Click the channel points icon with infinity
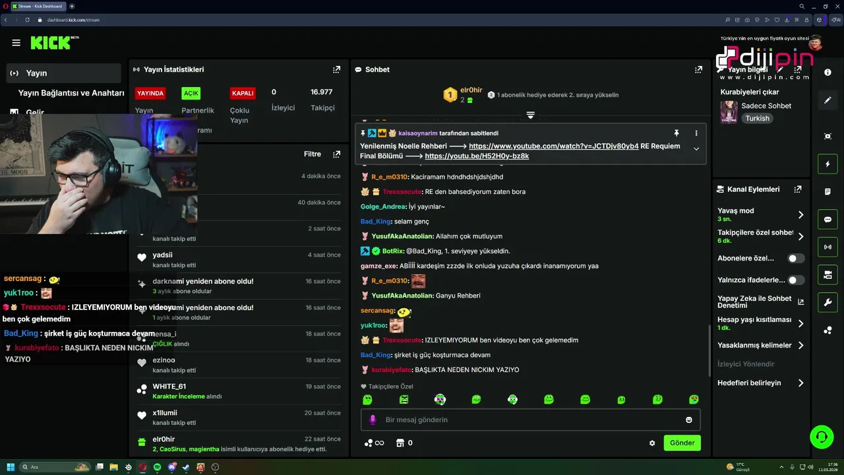 pos(374,443)
